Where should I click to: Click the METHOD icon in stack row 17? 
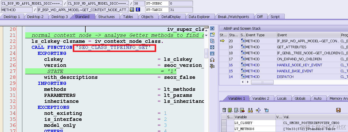pos(243,59)
